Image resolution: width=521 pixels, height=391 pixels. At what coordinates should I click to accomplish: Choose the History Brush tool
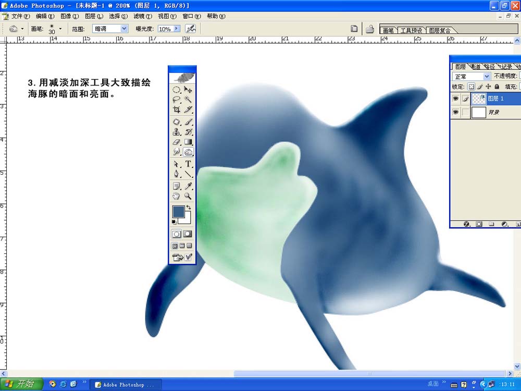point(188,132)
